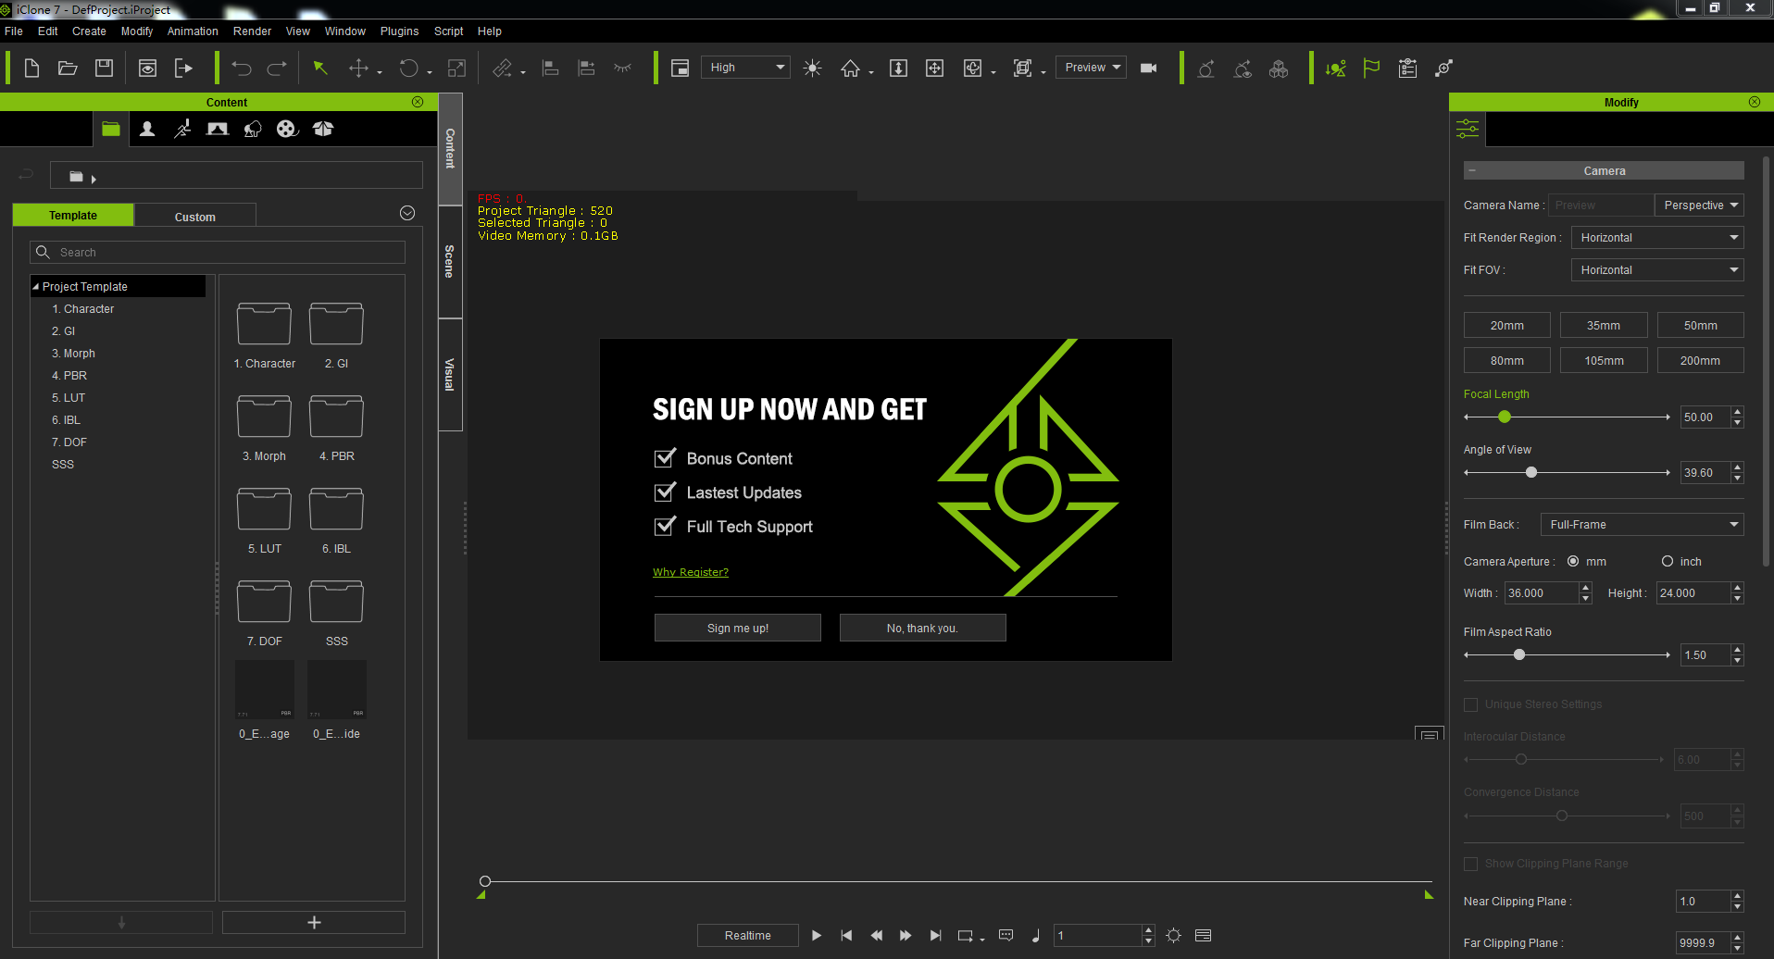The width and height of the screenshot is (1774, 959).
Task: Click the "No, thank you." button
Action: click(x=922, y=628)
